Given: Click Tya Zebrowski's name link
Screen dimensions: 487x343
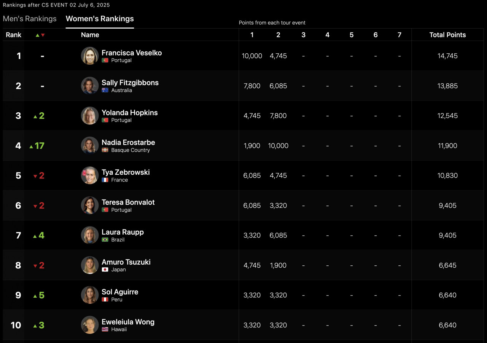Looking at the screenshot, I should click(126, 172).
